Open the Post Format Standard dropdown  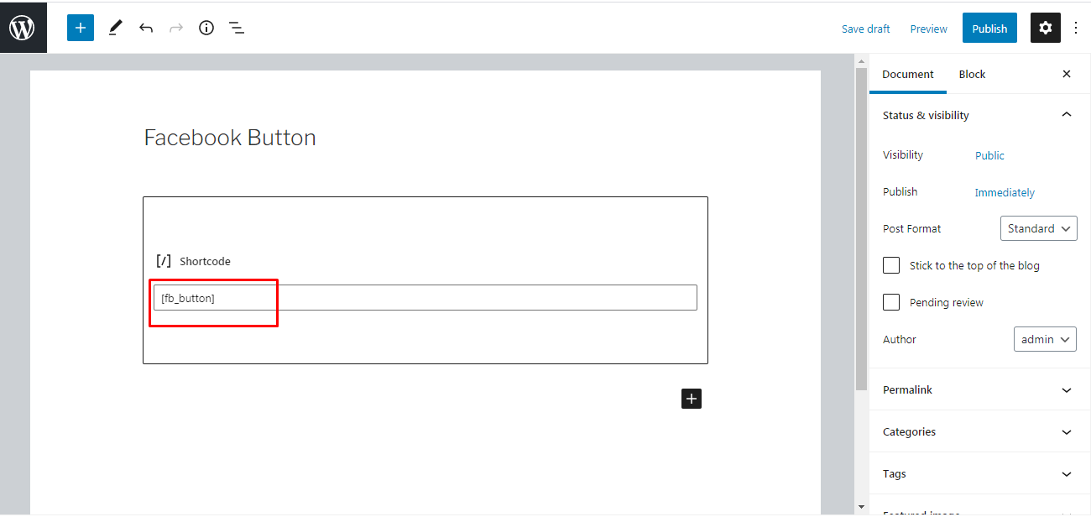[1038, 228]
